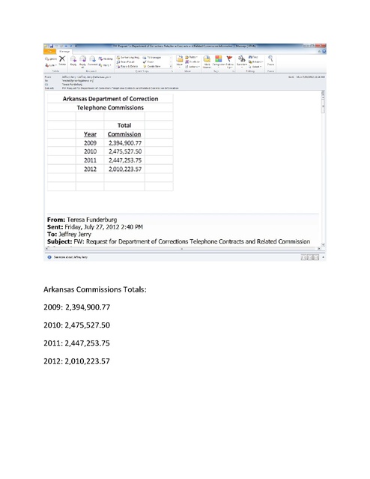The width and height of the screenshot is (370, 479).
Task: Open the Actions dropdown
Action: tap(192, 66)
